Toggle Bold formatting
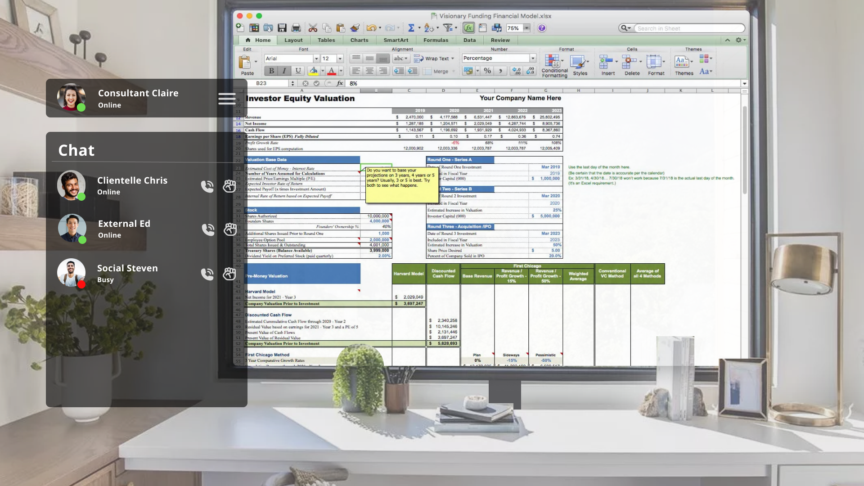Image resolution: width=864 pixels, height=486 pixels. (271, 71)
